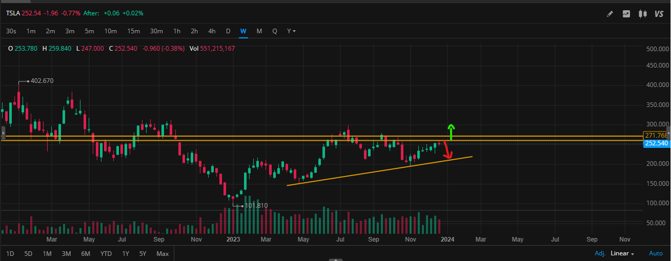
Task: Toggle Auto scaling
Action: [x=655, y=254]
